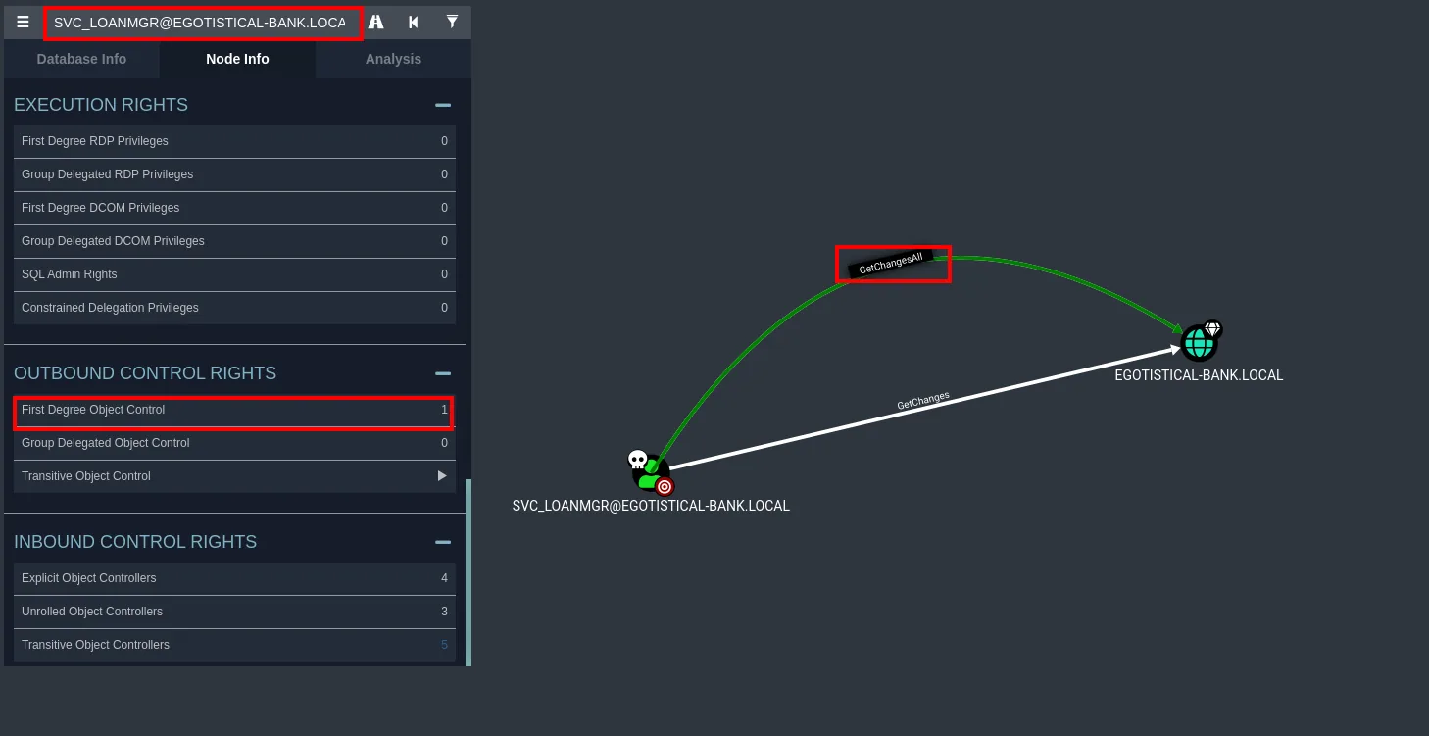Run the Transitive Object Control query arrow
1429x736 pixels.
[442, 476]
